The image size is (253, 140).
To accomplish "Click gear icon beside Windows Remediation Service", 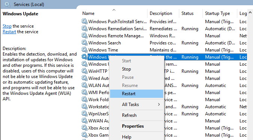I will click(84, 28).
